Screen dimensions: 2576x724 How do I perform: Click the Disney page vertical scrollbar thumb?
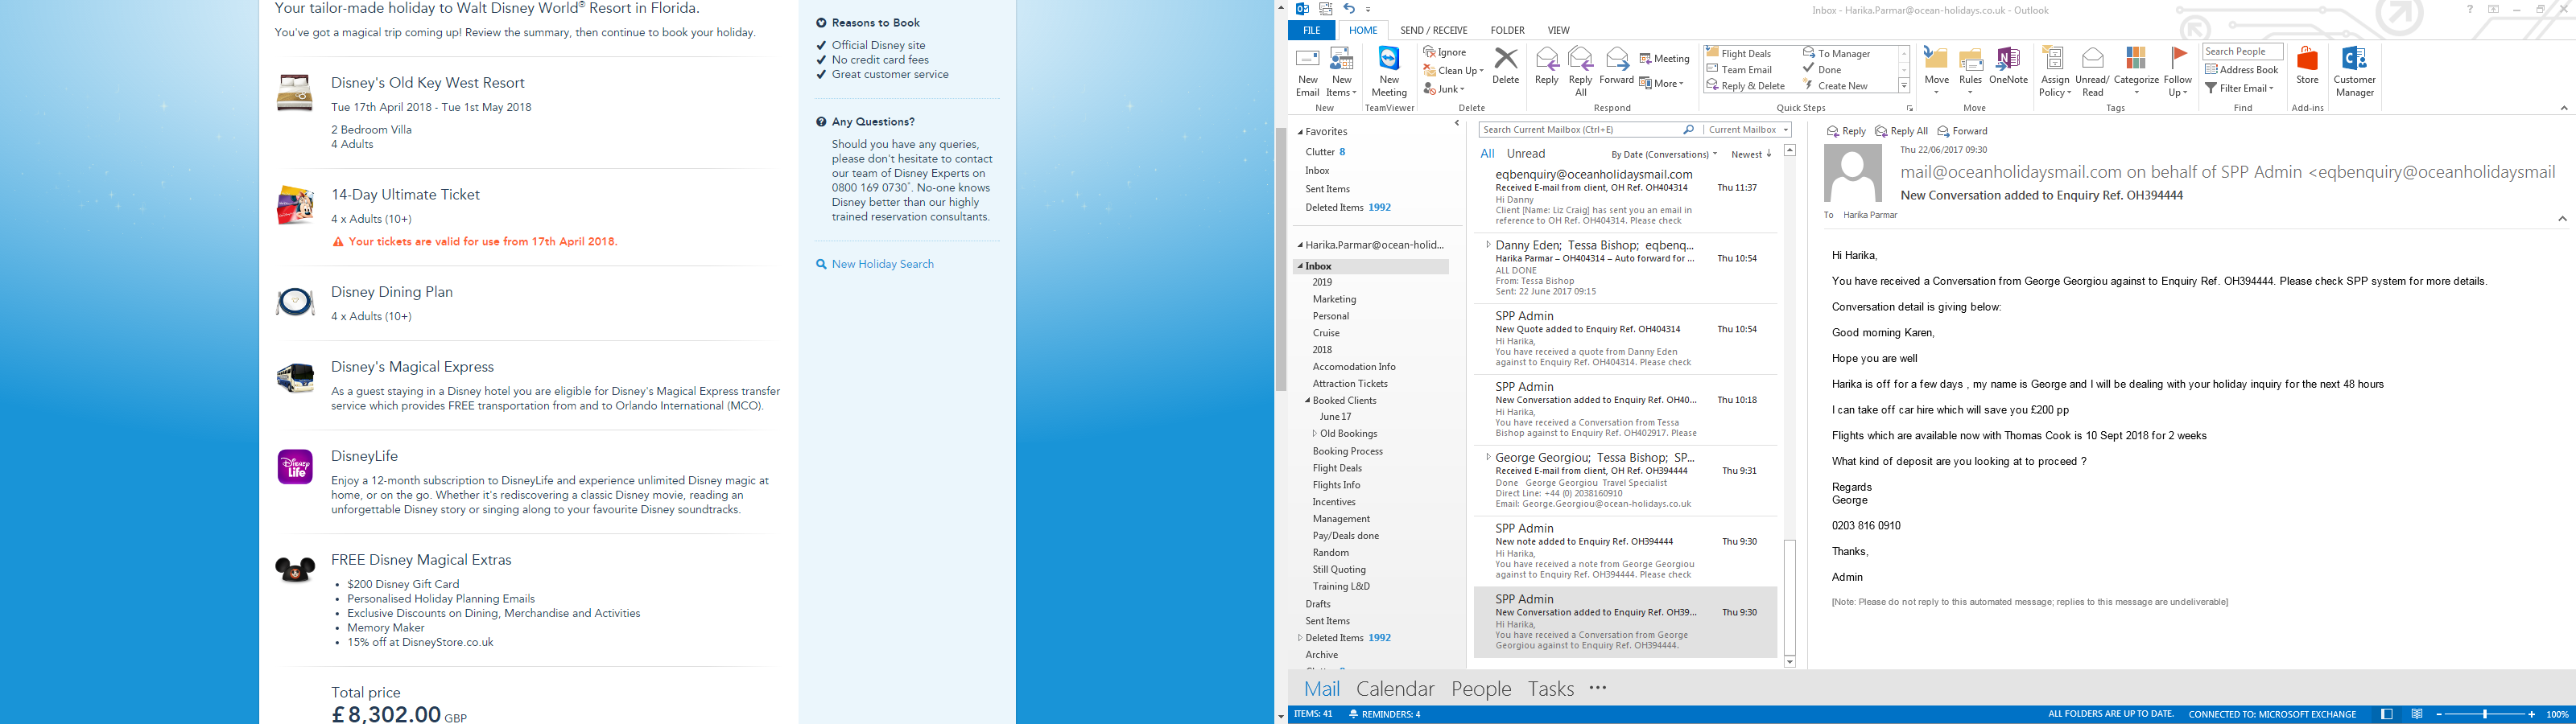[x=1280, y=258]
